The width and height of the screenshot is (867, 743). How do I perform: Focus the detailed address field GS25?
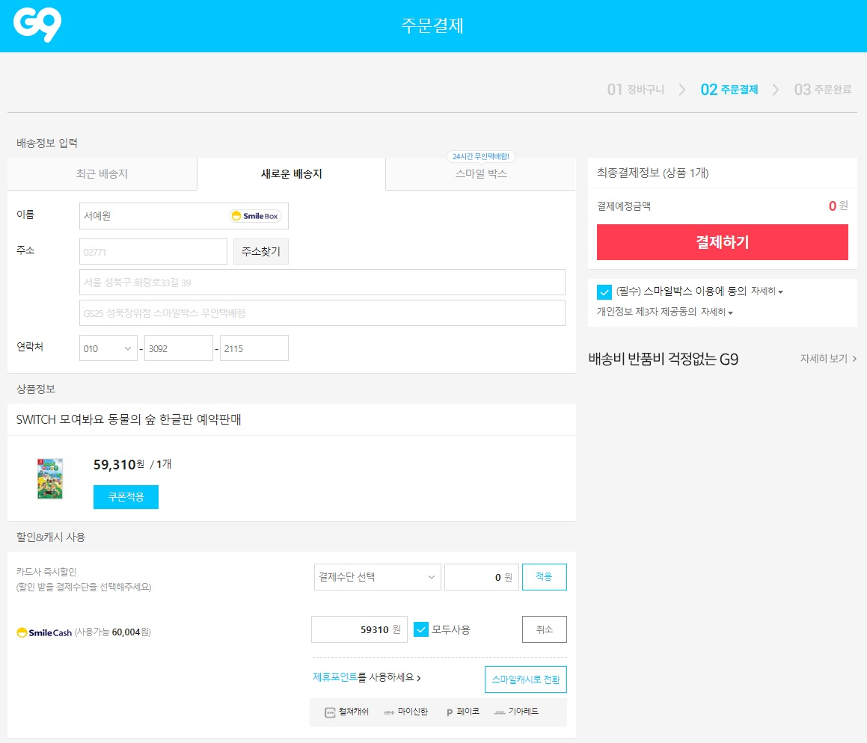(322, 312)
